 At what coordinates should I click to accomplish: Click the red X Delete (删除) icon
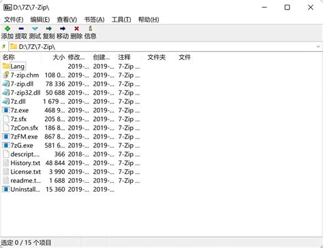tap(76, 29)
